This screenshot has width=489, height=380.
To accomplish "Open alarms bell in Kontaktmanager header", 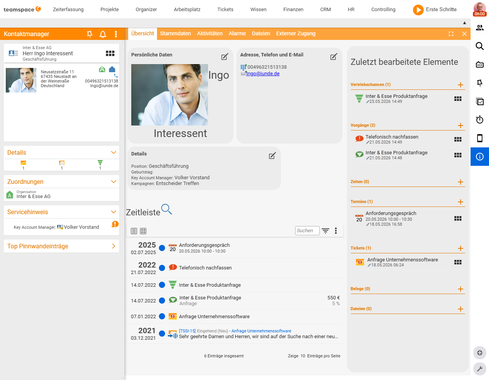I will [103, 34].
